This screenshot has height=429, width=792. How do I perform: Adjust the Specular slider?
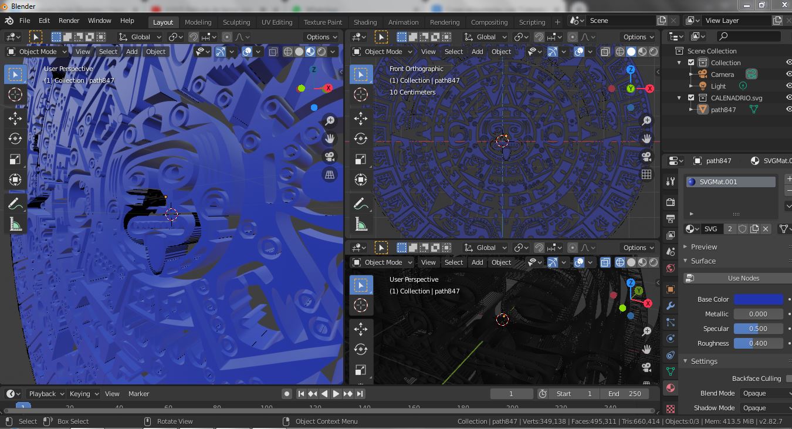click(759, 329)
